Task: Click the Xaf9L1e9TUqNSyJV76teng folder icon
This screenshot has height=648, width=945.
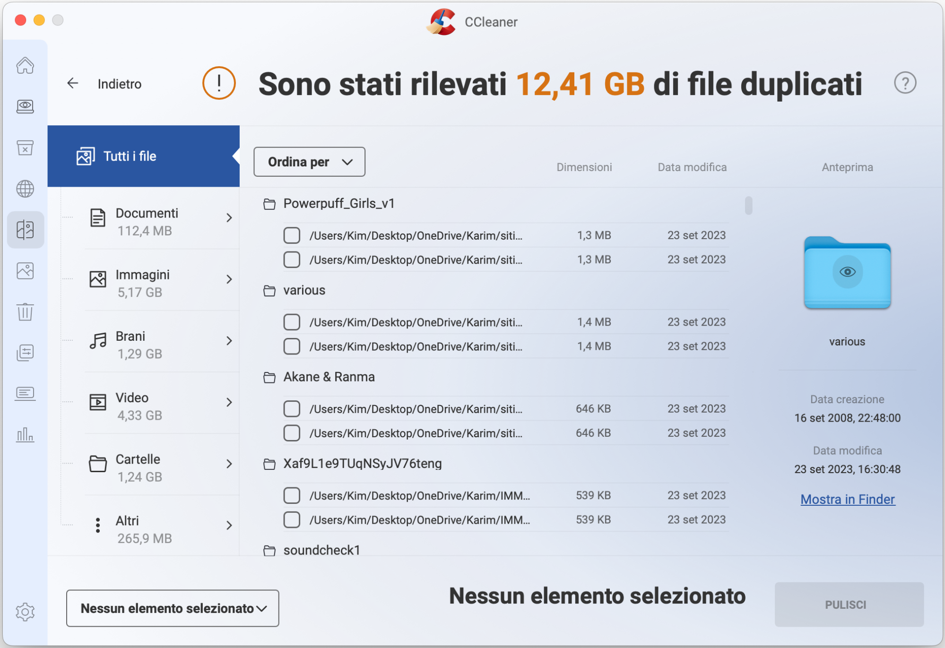Action: 269,464
